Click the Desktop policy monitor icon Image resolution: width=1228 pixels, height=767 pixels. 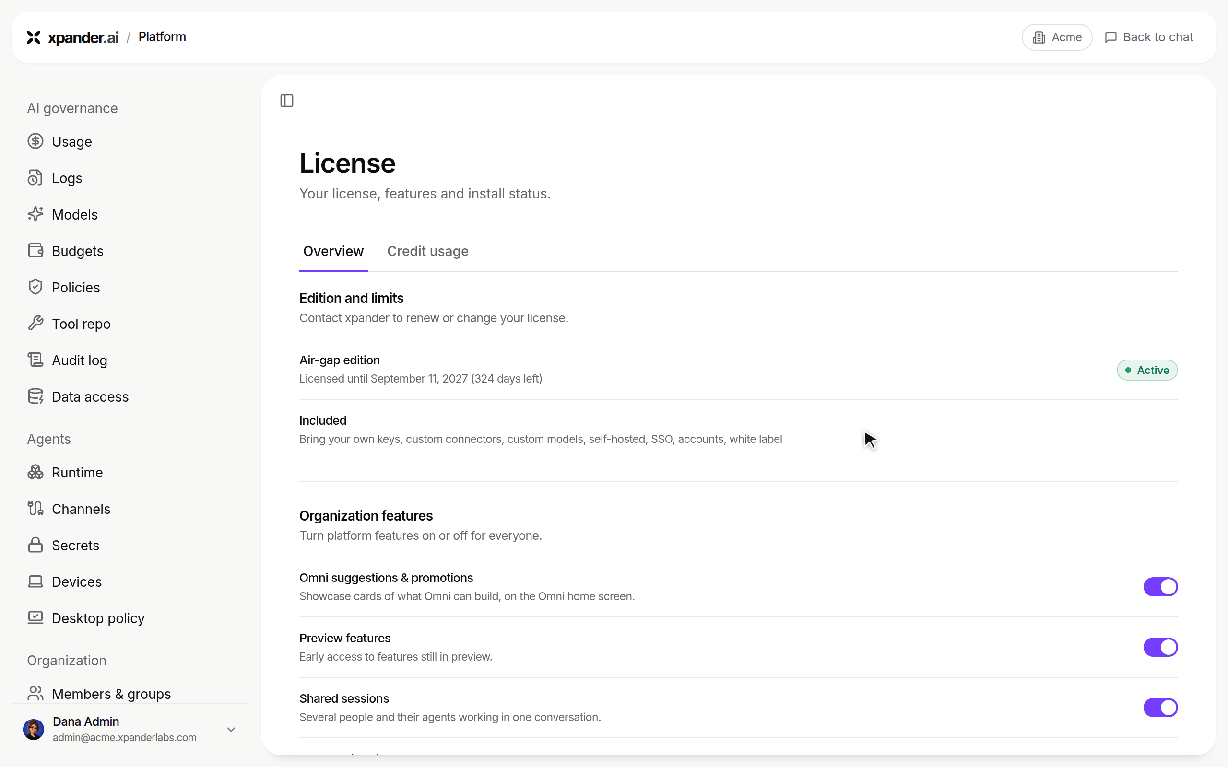pos(35,618)
